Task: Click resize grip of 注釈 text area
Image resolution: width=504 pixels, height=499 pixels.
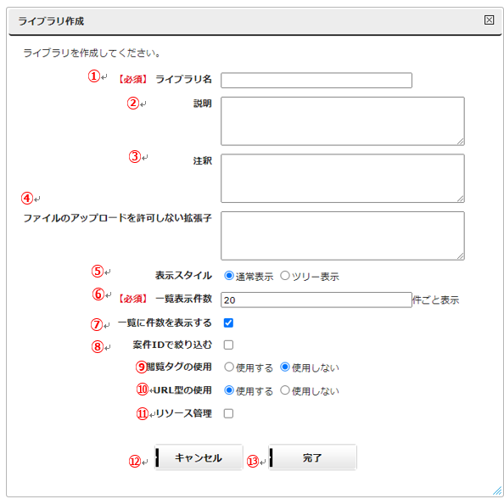Action: coord(461,199)
